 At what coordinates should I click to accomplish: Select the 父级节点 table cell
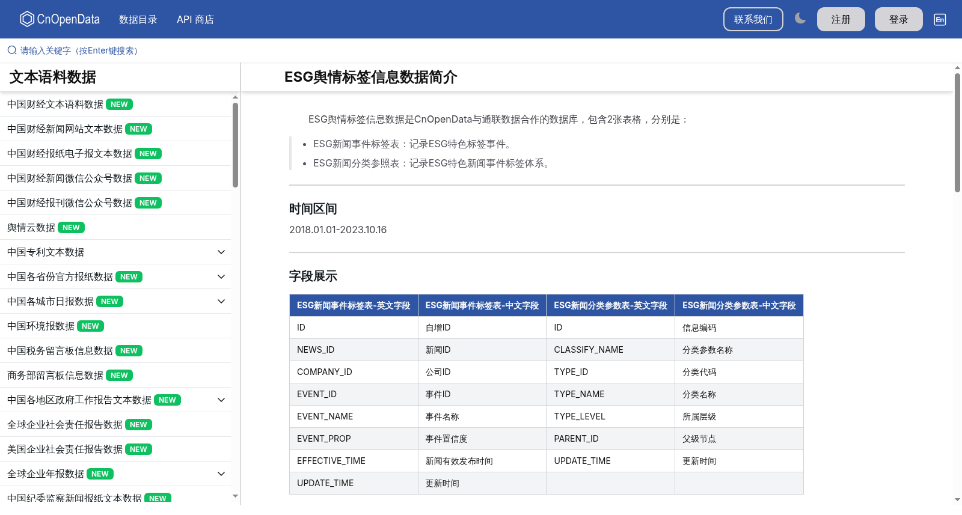coord(739,439)
